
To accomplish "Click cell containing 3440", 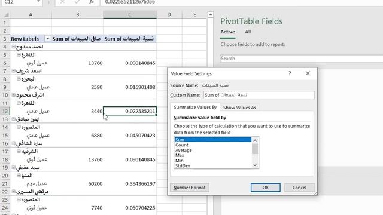I will coord(77,111).
